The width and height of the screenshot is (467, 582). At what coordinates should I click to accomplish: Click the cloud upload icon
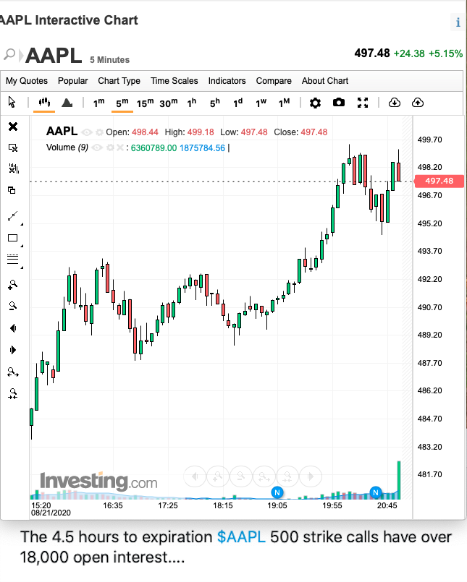(x=418, y=103)
